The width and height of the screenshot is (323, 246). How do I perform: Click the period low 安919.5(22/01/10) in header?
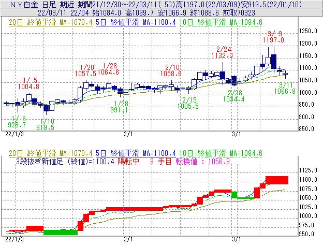click(272, 4)
